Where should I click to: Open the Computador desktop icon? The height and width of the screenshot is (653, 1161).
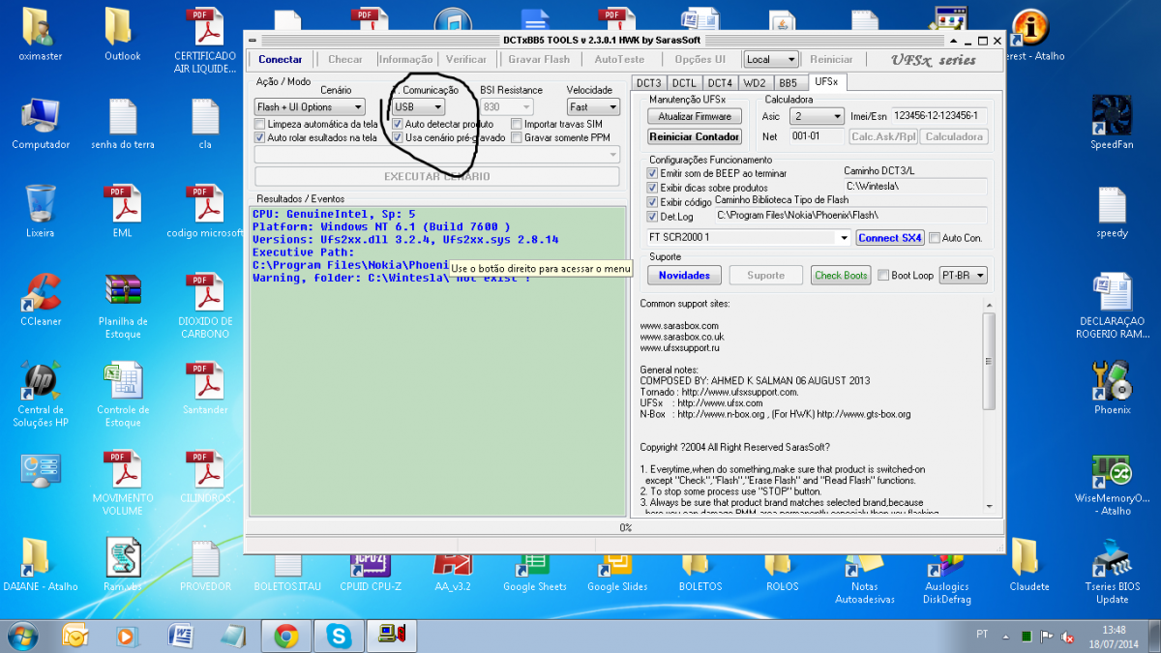tap(41, 123)
